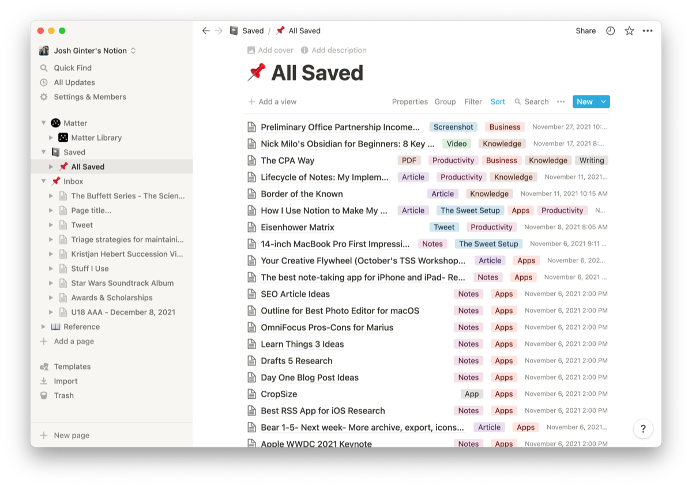Open Eisenhower Matrix entry

pyautogui.click(x=298, y=227)
